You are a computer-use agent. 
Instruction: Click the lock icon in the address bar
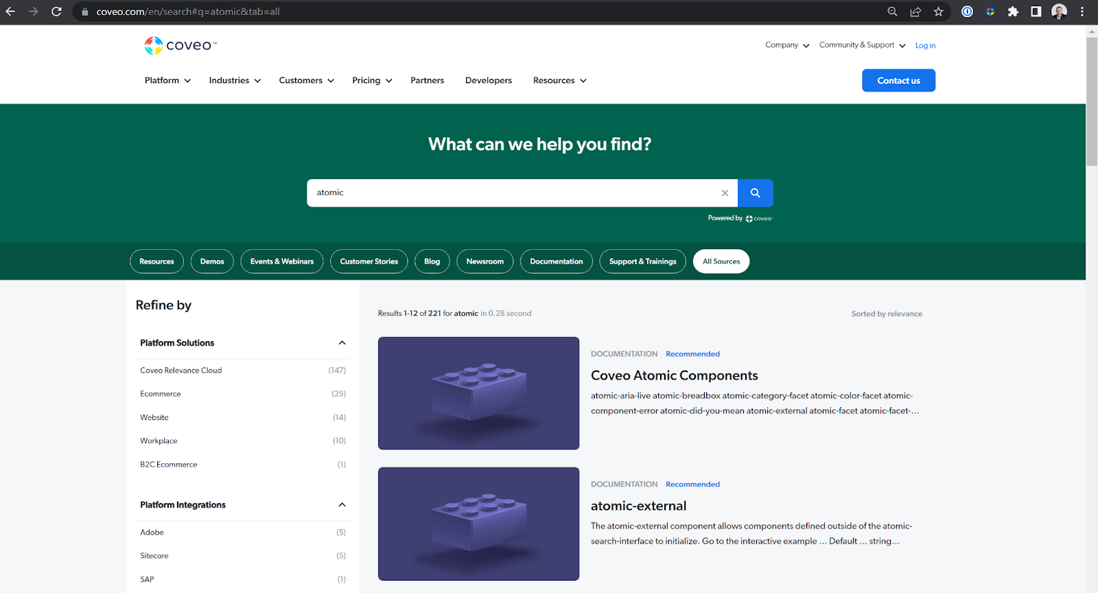pyautogui.click(x=85, y=12)
